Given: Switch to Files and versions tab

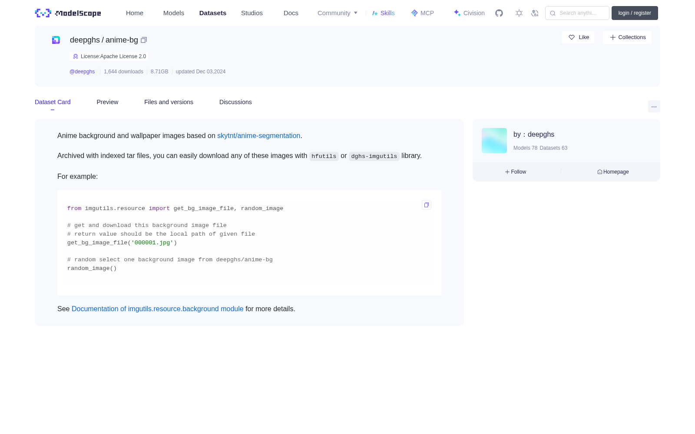Looking at the screenshot, I should (169, 102).
